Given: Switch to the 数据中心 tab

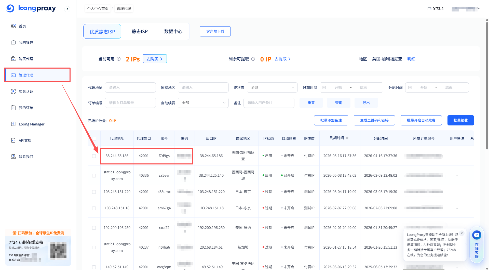Looking at the screenshot, I should (173, 31).
